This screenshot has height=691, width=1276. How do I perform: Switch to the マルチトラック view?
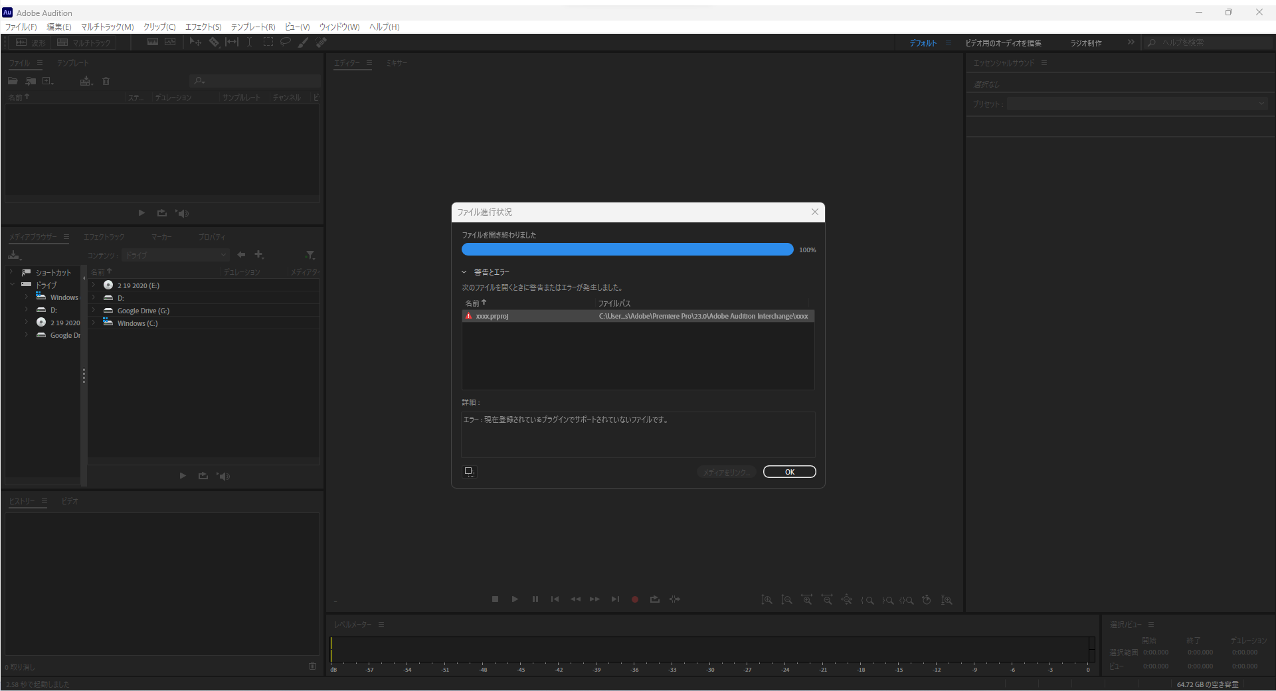click(84, 42)
